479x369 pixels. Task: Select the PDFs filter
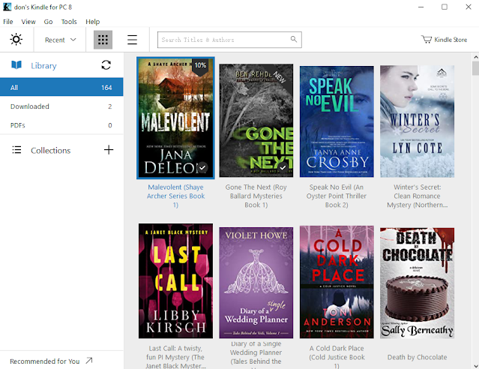[61, 125]
